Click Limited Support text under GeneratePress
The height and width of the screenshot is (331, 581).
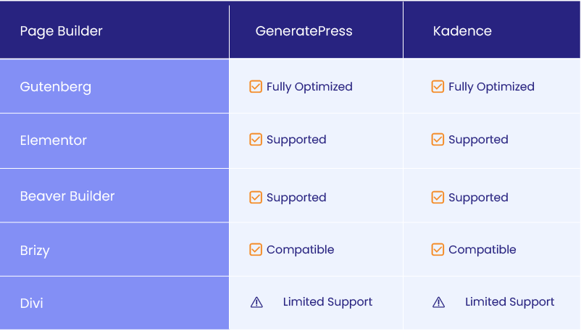pyautogui.click(x=327, y=302)
